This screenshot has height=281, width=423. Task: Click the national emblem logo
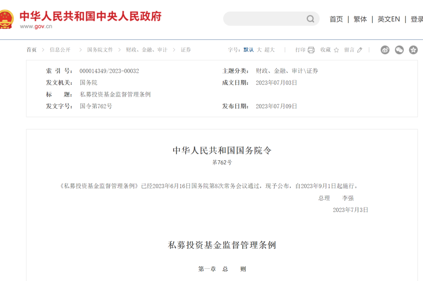(x=5, y=19)
